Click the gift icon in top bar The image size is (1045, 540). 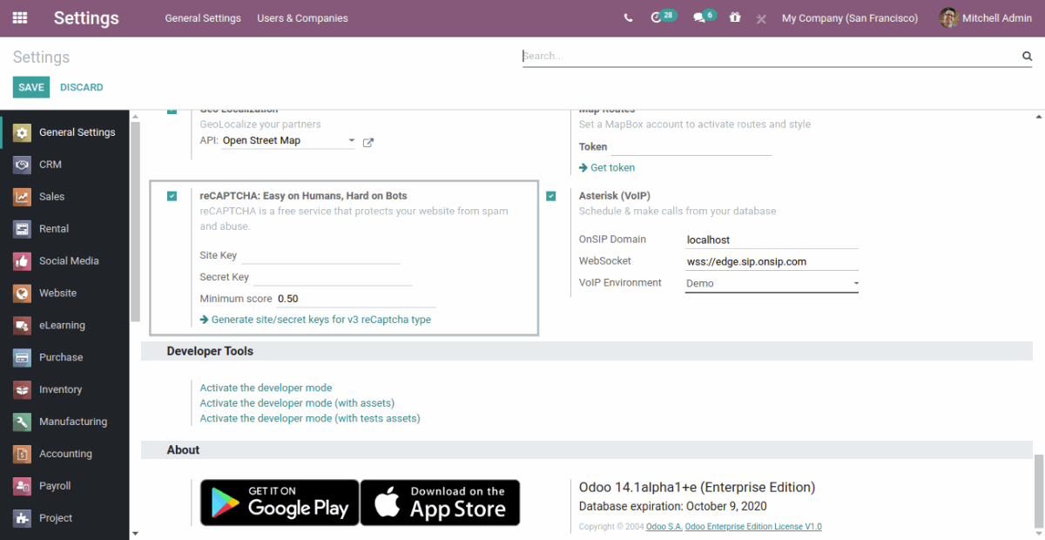pyautogui.click(x=735, y=18)
